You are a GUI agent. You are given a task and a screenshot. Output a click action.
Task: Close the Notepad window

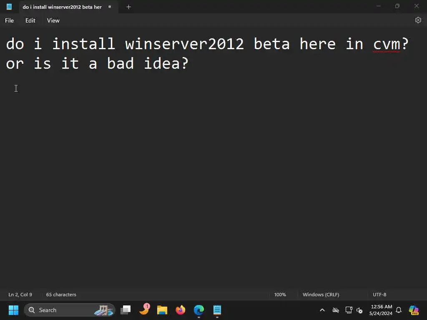417,6
